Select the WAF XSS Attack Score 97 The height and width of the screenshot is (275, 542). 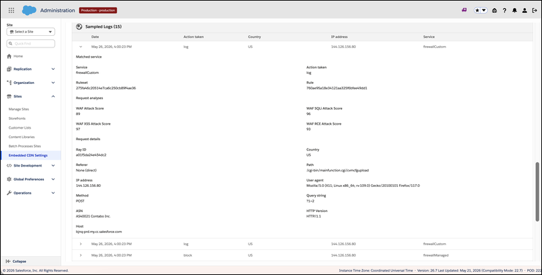[78, 129]
